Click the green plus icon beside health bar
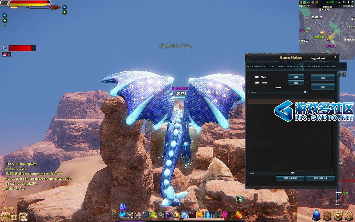The image size is (355, 222). click(x=65, y=12)
